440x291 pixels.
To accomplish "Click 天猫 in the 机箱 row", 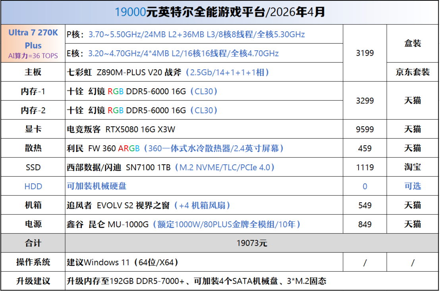I will point(413,205).
